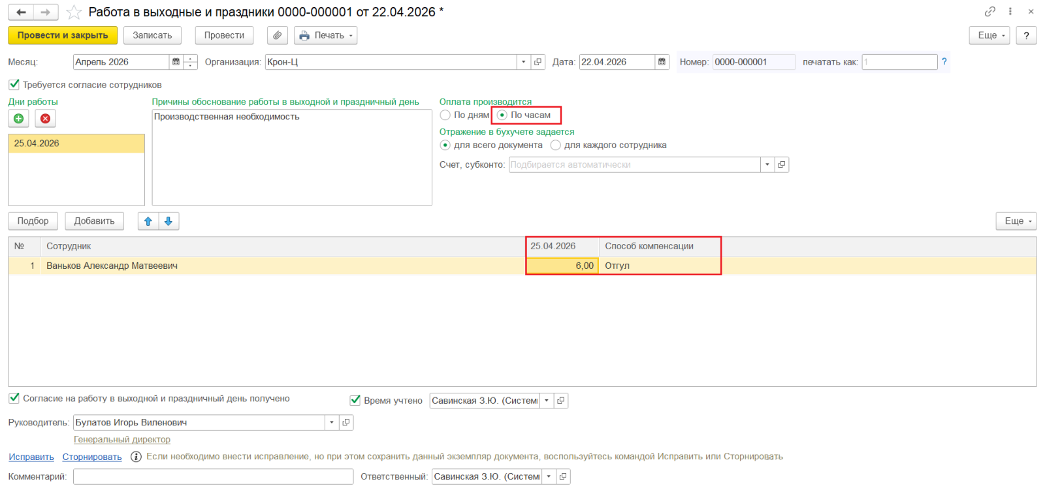Open the Руководитель Булатов card icon
1045x490 pixels.
(346, 422)
